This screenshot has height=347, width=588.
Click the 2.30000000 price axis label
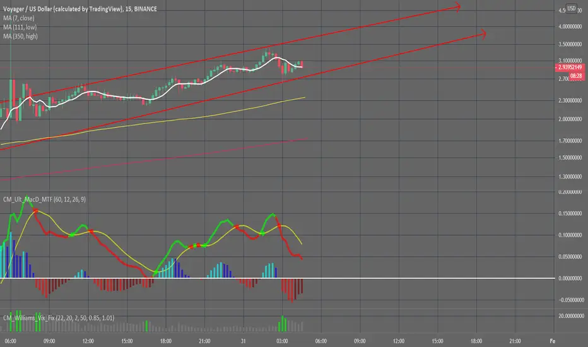[570, 100]
